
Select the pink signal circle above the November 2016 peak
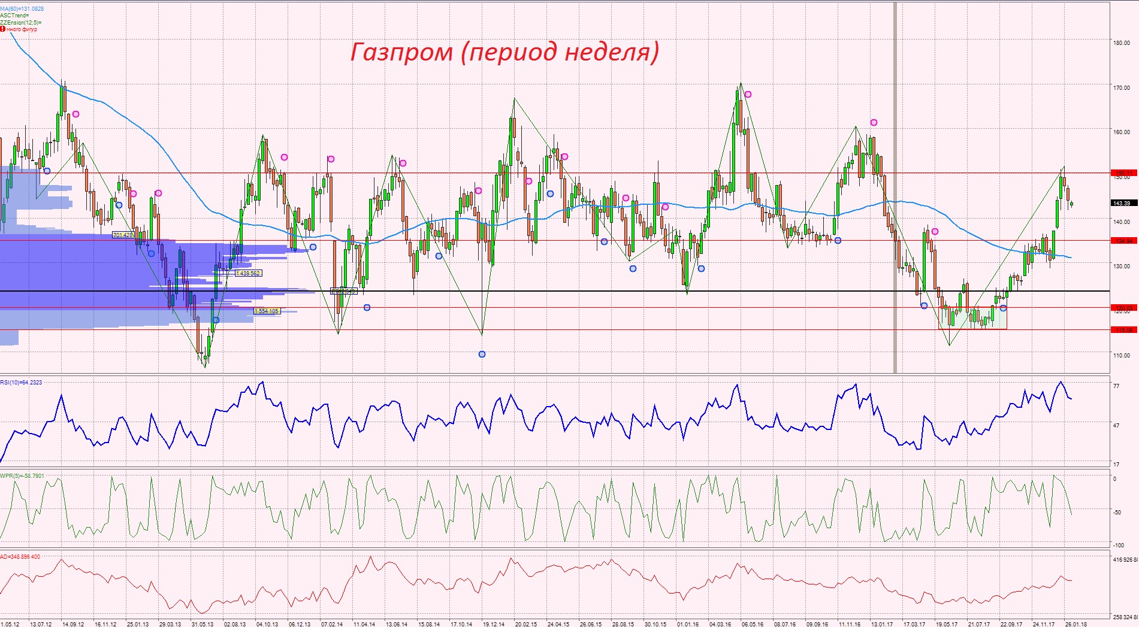tap(874, 123)
